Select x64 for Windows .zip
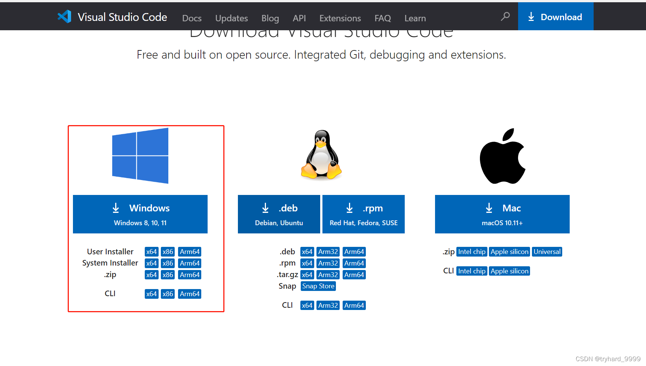The width and height of the screenshot is (646, 366). point(151,275)
